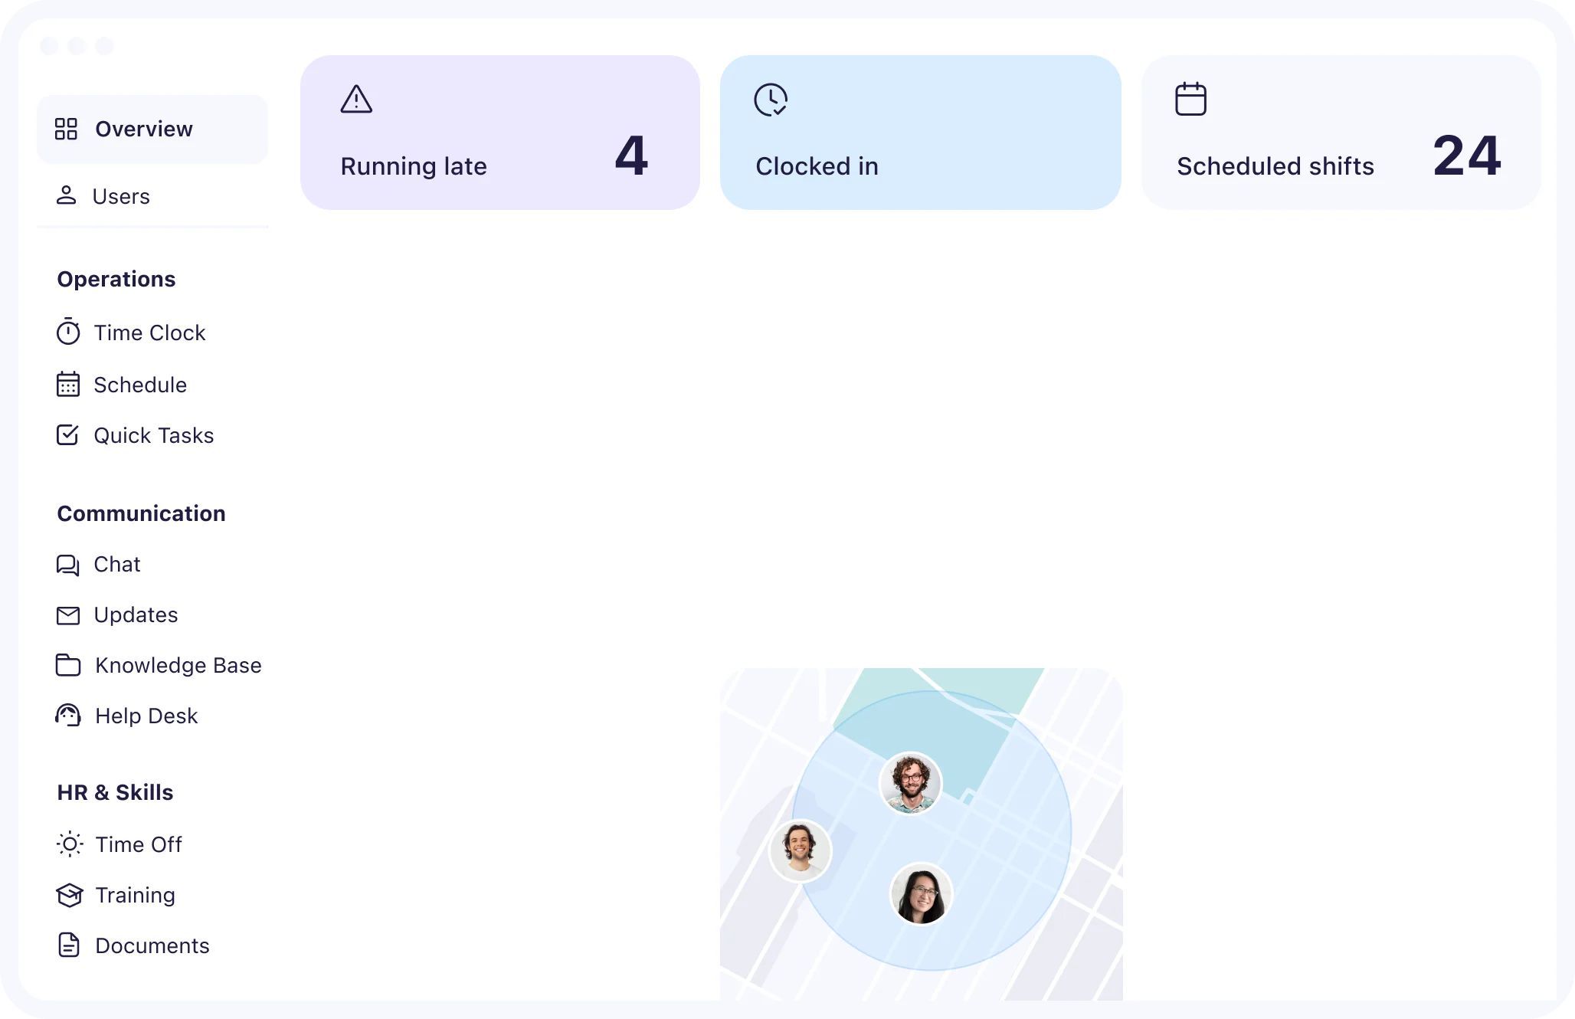Click the Overview grid icon

pos(67,129)
